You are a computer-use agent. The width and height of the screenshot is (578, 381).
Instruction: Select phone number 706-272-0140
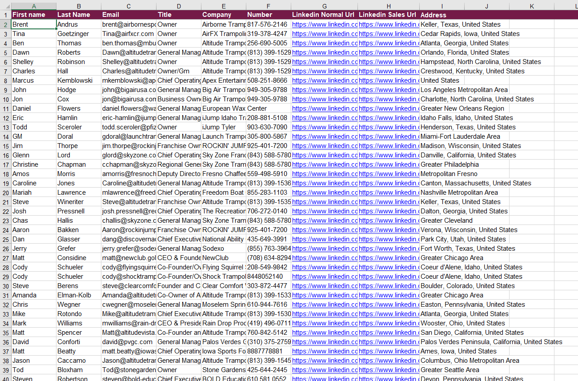[x=269, y=211]
